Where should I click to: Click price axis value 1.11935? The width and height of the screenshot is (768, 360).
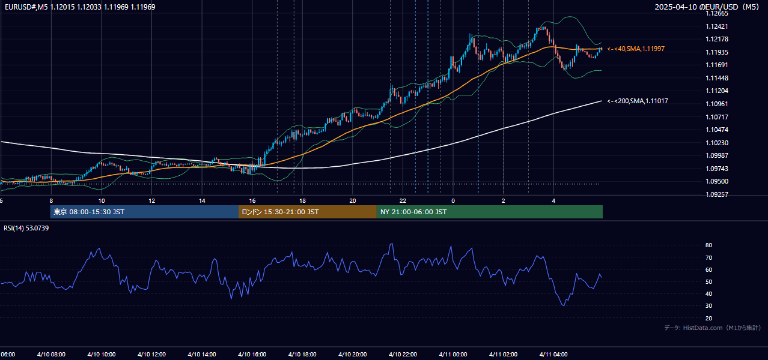(716, 52)
